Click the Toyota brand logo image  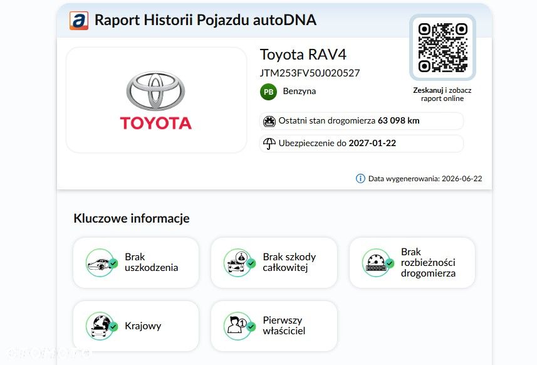click(x=156, y=100)
